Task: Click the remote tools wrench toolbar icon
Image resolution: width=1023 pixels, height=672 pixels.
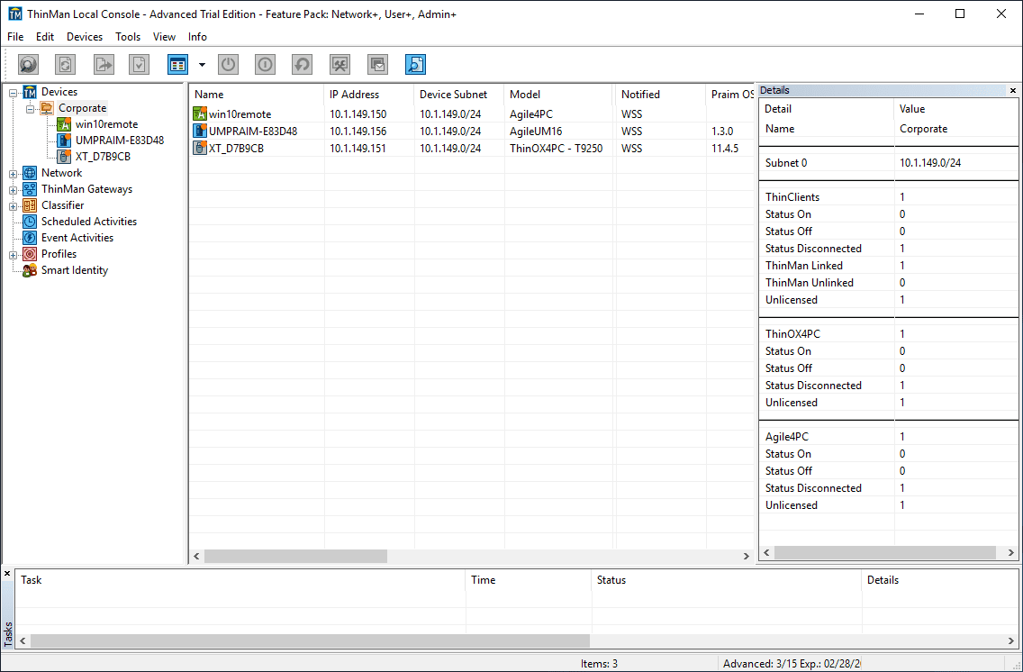Action: (x=339, y=64)
